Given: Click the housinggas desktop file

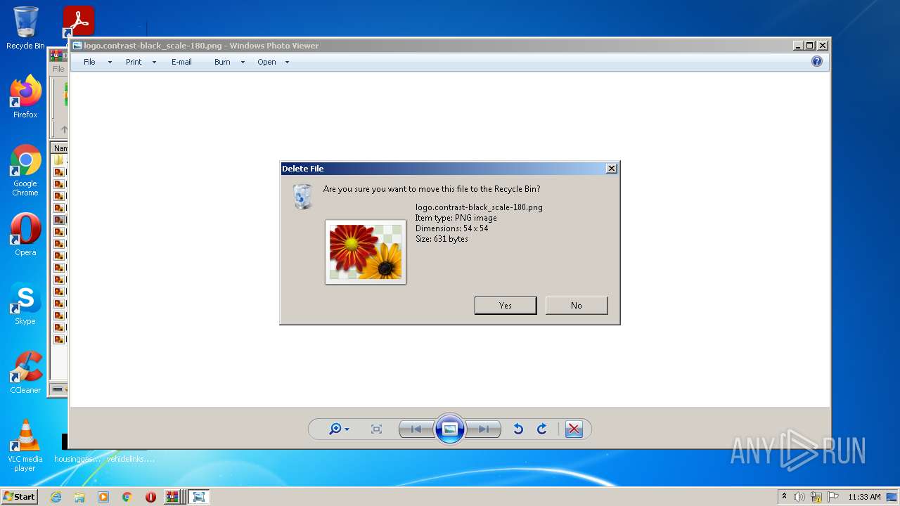Looking at the screenshot, I should (x=77, y=459).
